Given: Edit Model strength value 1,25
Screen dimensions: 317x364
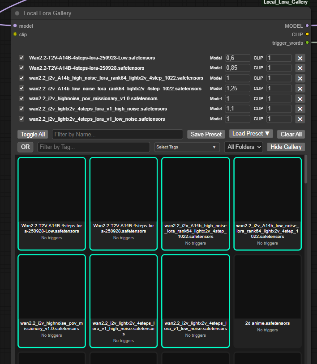Looking at the screenshot, I should (x=237, y=88).
